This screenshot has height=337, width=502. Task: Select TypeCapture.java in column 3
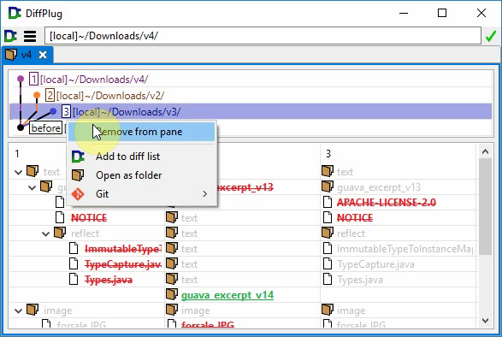pyautogui.click(x=375, y=264)
